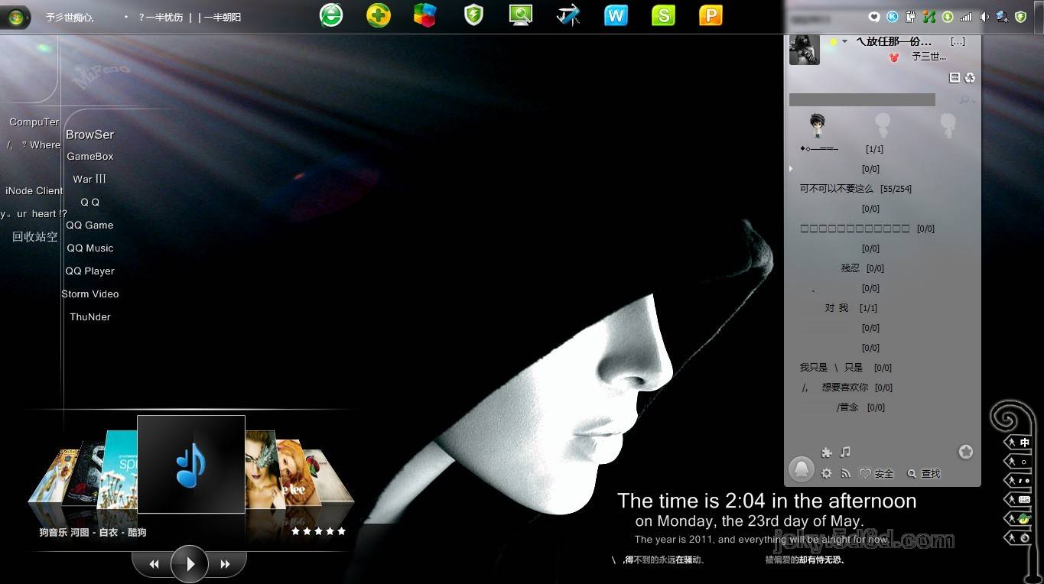
Task: Open the signal bars network tray icon
Action: [x=966, y=17]
